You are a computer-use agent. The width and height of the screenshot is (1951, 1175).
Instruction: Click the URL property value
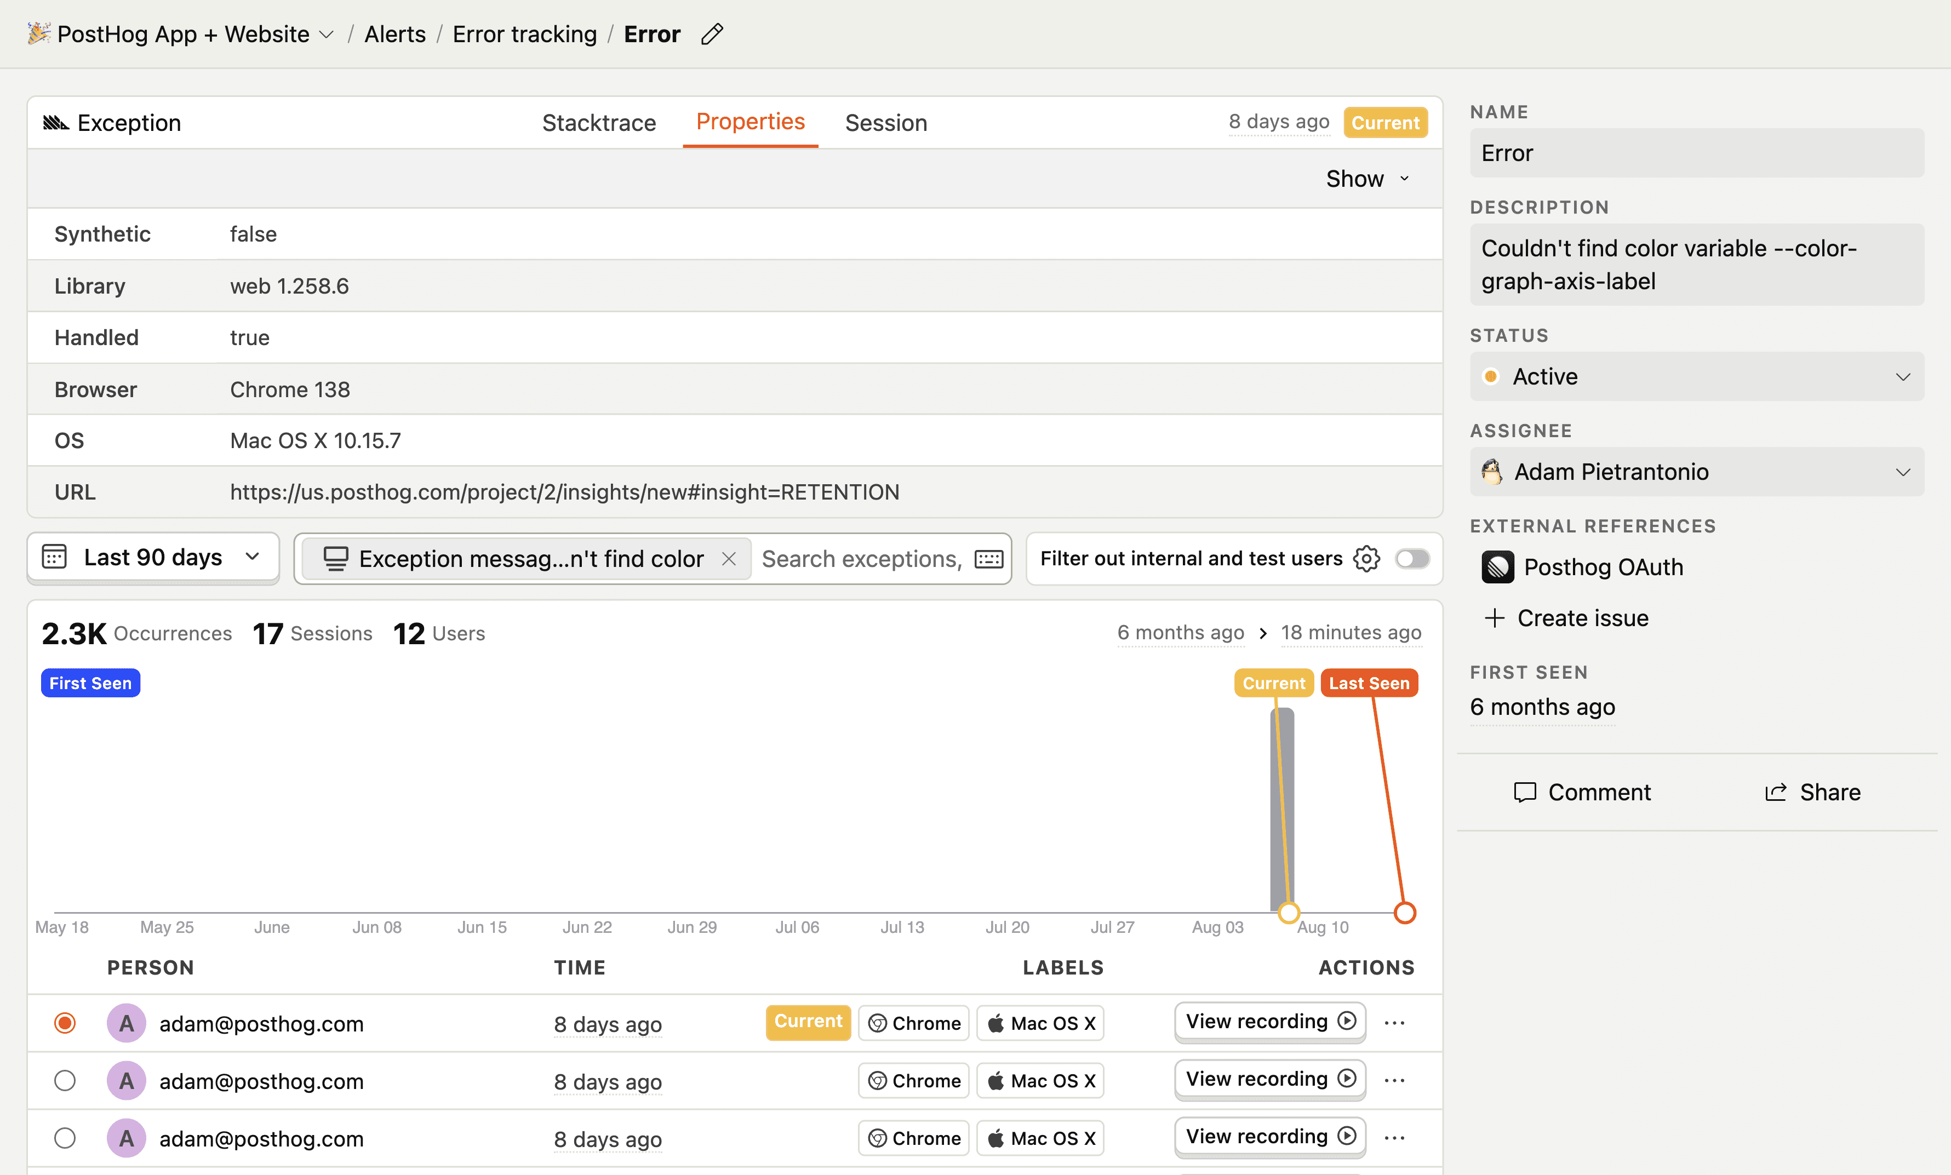coord(564,492)
